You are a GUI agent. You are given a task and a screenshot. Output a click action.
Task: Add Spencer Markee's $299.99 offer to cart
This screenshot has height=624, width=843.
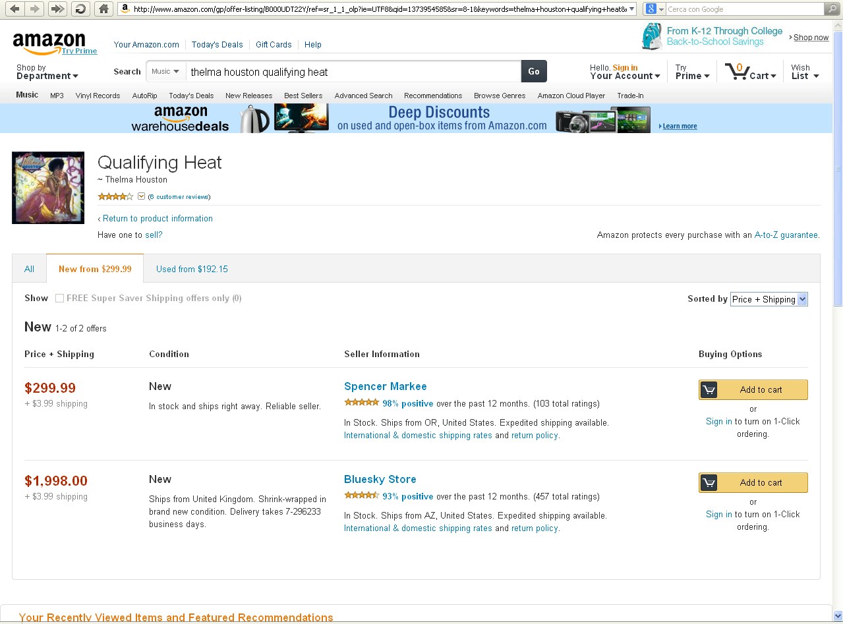point(753,389)
